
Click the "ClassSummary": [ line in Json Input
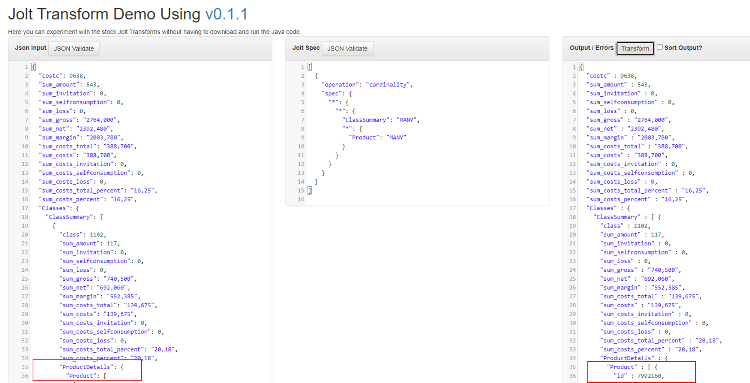pos(74,217)
